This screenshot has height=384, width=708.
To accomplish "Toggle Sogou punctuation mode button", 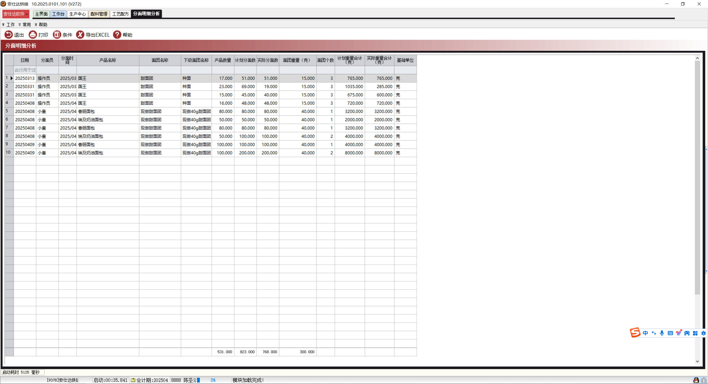I will coord(654,333).
